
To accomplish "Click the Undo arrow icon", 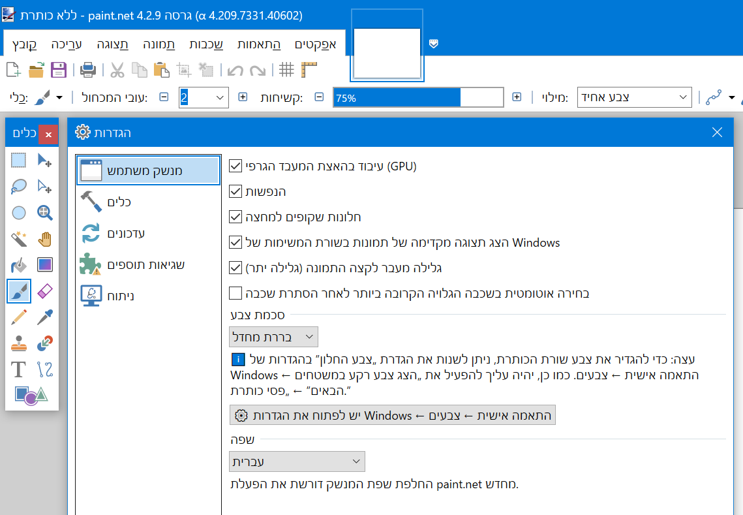I will click(235, 70).
